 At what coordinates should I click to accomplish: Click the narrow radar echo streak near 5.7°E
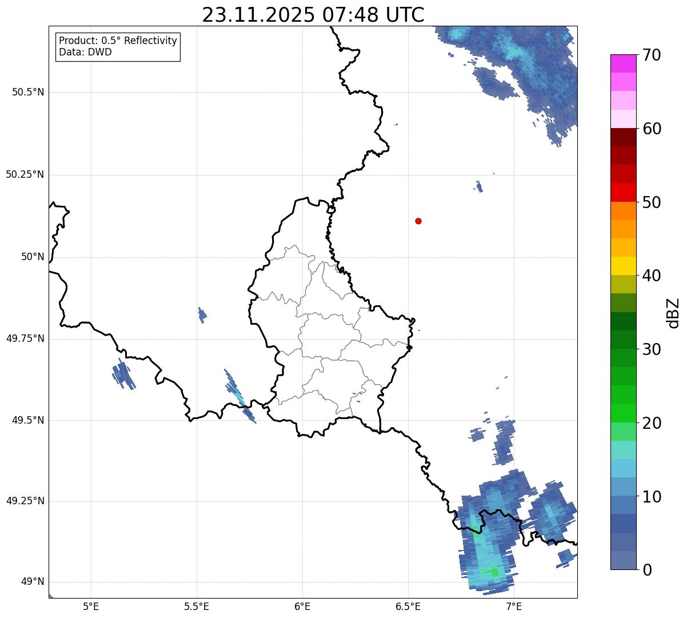[x=239, y=396]
